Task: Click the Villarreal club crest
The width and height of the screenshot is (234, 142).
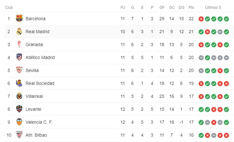Action: coord(19,96)
